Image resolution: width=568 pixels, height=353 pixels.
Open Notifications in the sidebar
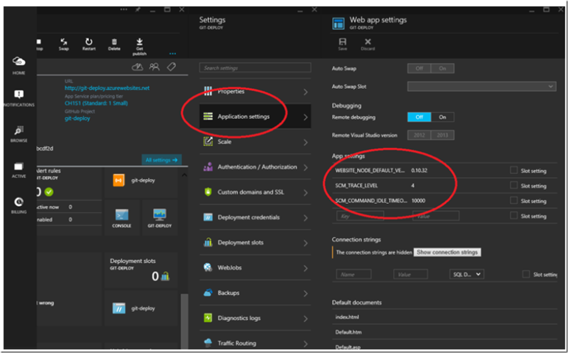19,98
